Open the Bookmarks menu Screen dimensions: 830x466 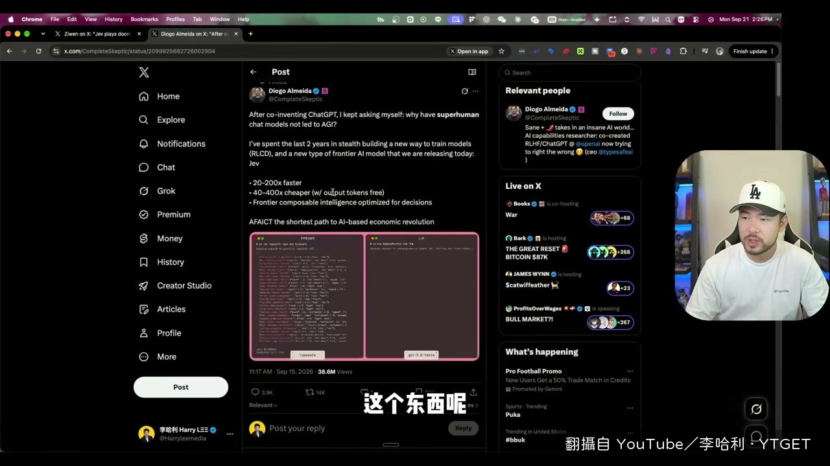pos(144,19)
